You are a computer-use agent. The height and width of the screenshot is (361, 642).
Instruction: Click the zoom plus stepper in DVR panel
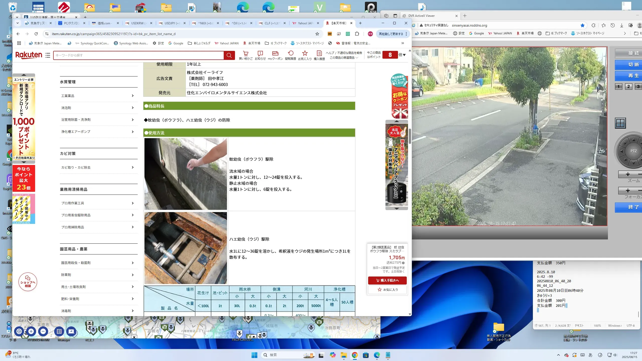pos(628,174)
